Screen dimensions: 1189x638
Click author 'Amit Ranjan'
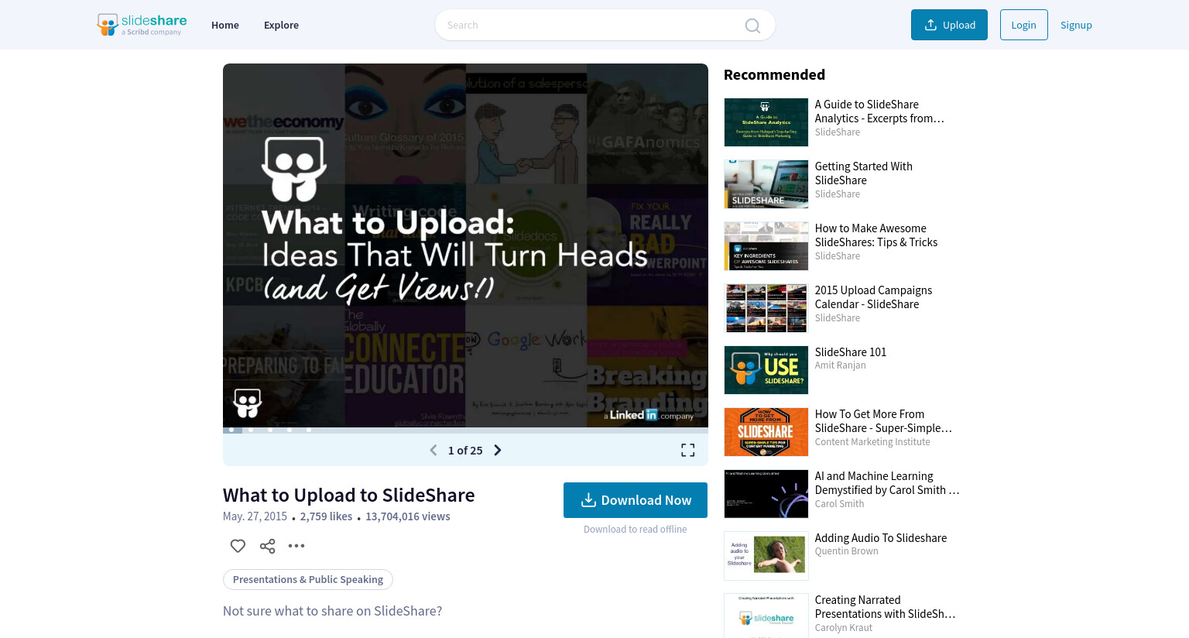click(841, 365)
